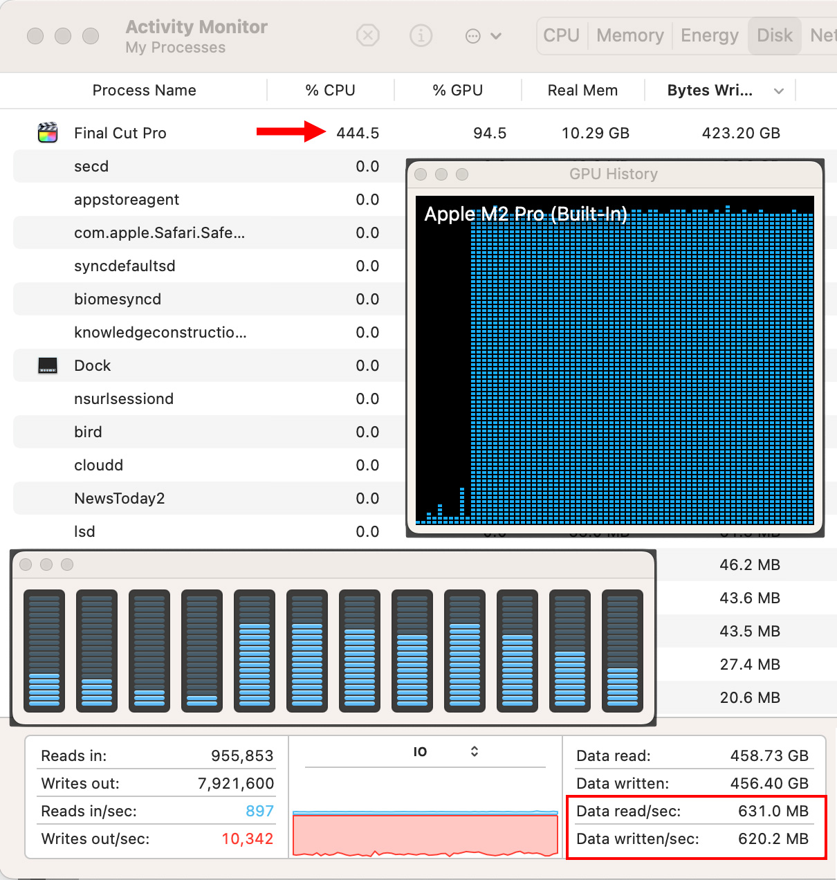Screen dimensions: 837x880
Task: Click the Data written/sec value 620.2 MB
Action: pos(773,838)
